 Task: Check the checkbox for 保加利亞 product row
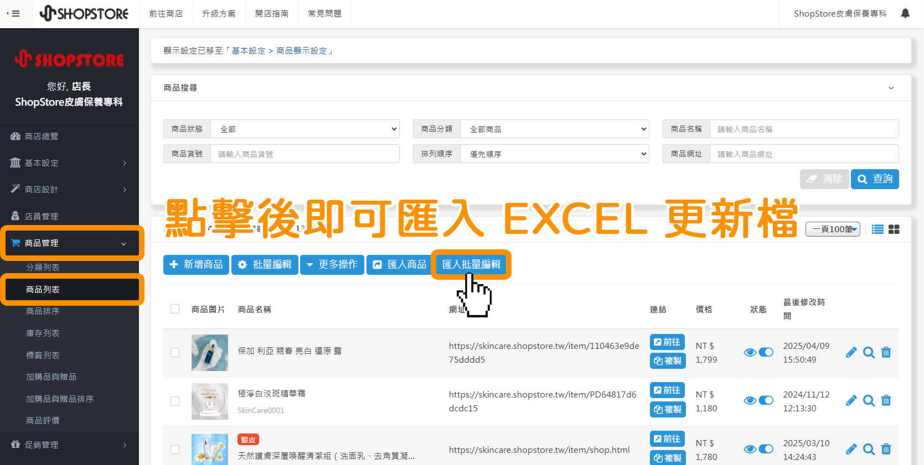[x=175, y=352]
